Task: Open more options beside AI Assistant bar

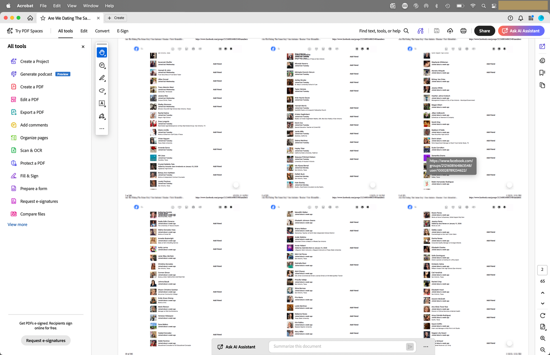Action: pos(426,347)
